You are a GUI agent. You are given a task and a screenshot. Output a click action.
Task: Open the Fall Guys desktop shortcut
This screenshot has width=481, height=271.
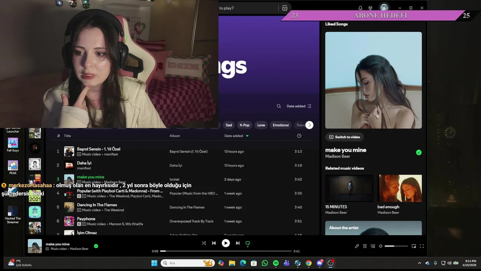coord(13,145)
